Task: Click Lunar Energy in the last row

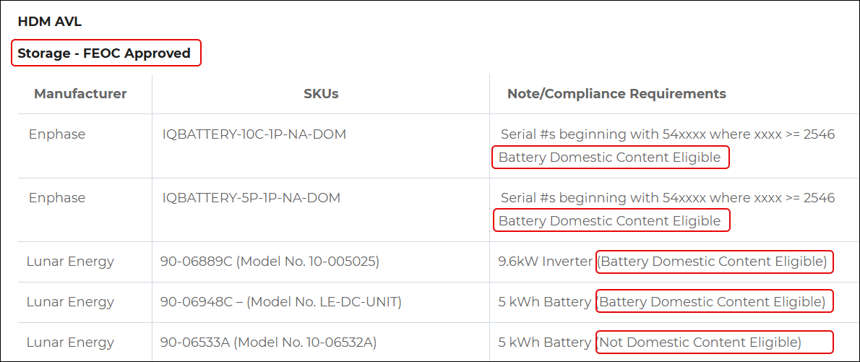Action: pyautogui.click(x=70, y=342)
